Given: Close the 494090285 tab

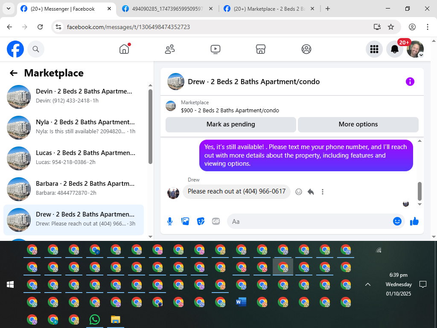Looking at the screenshot, I should (211, 9).
